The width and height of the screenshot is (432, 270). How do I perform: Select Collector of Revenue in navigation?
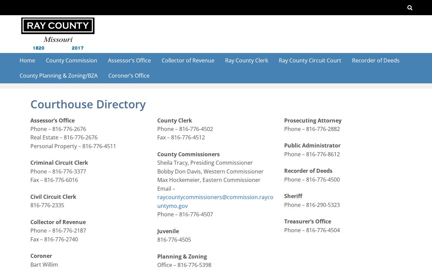pos(188,60)
